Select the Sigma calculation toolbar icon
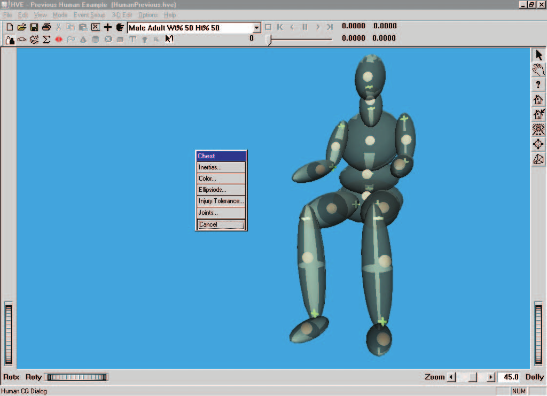Viewport: 547px width, 396px height. coord(46,40)
